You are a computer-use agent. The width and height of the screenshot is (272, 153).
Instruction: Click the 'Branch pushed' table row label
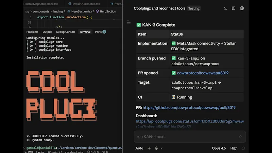click(x=152, y=58)
